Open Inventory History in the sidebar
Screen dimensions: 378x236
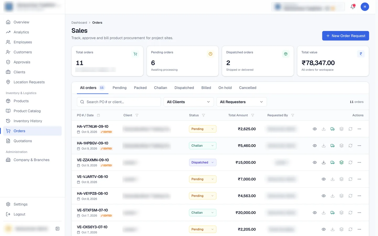[33, 121]
